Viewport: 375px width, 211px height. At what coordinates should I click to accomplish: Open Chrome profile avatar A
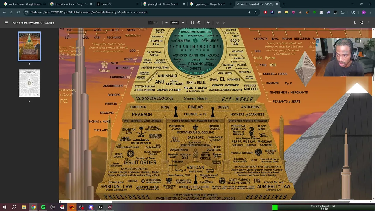(364, 12)
